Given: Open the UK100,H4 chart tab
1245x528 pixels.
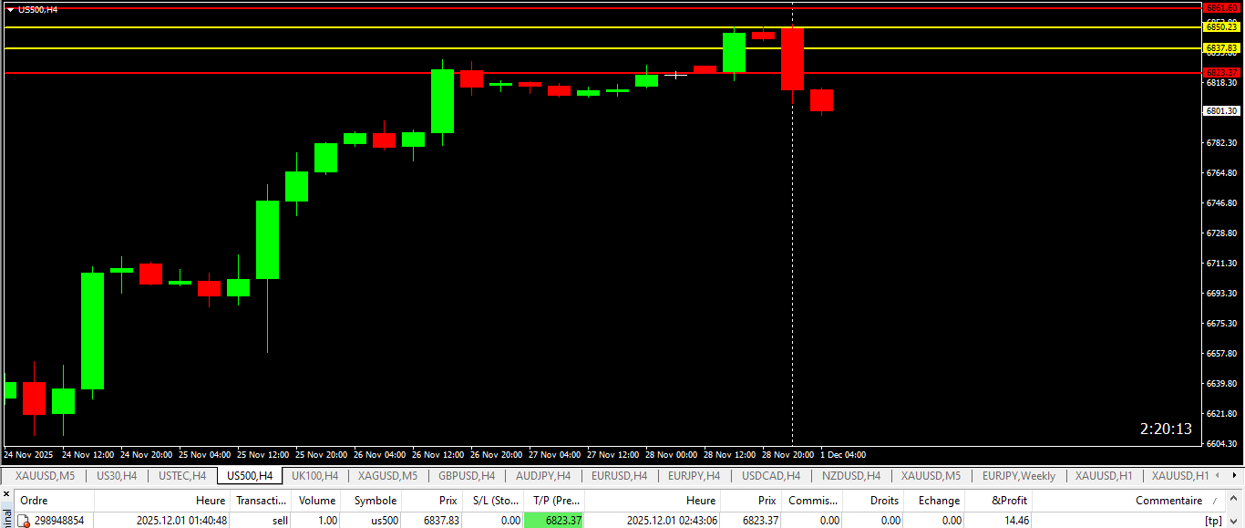Looking at the screenshot, I should click(x=314, y=476).
